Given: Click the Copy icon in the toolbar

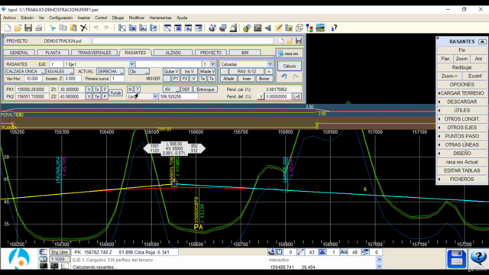Looking at the screenshot, I should pyautogui.click(x=63, y=28).
